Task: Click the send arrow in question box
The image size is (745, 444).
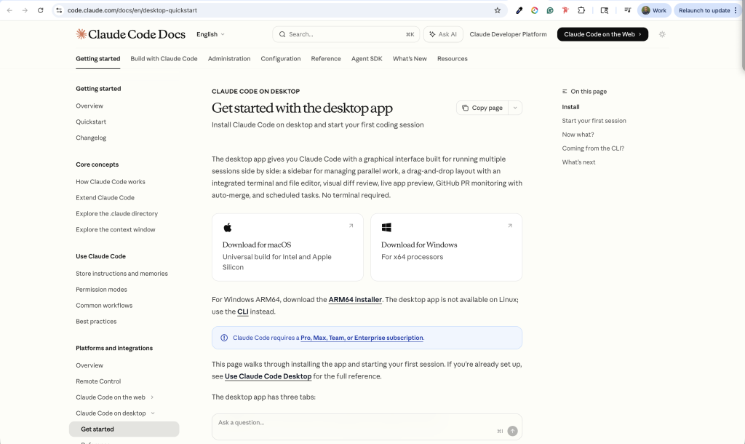Action: pos(512,431)
